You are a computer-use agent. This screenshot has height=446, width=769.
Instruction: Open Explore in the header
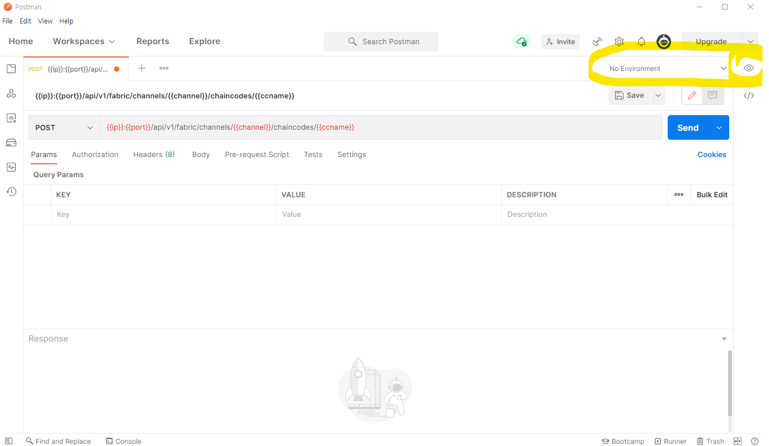coord(205,41)
